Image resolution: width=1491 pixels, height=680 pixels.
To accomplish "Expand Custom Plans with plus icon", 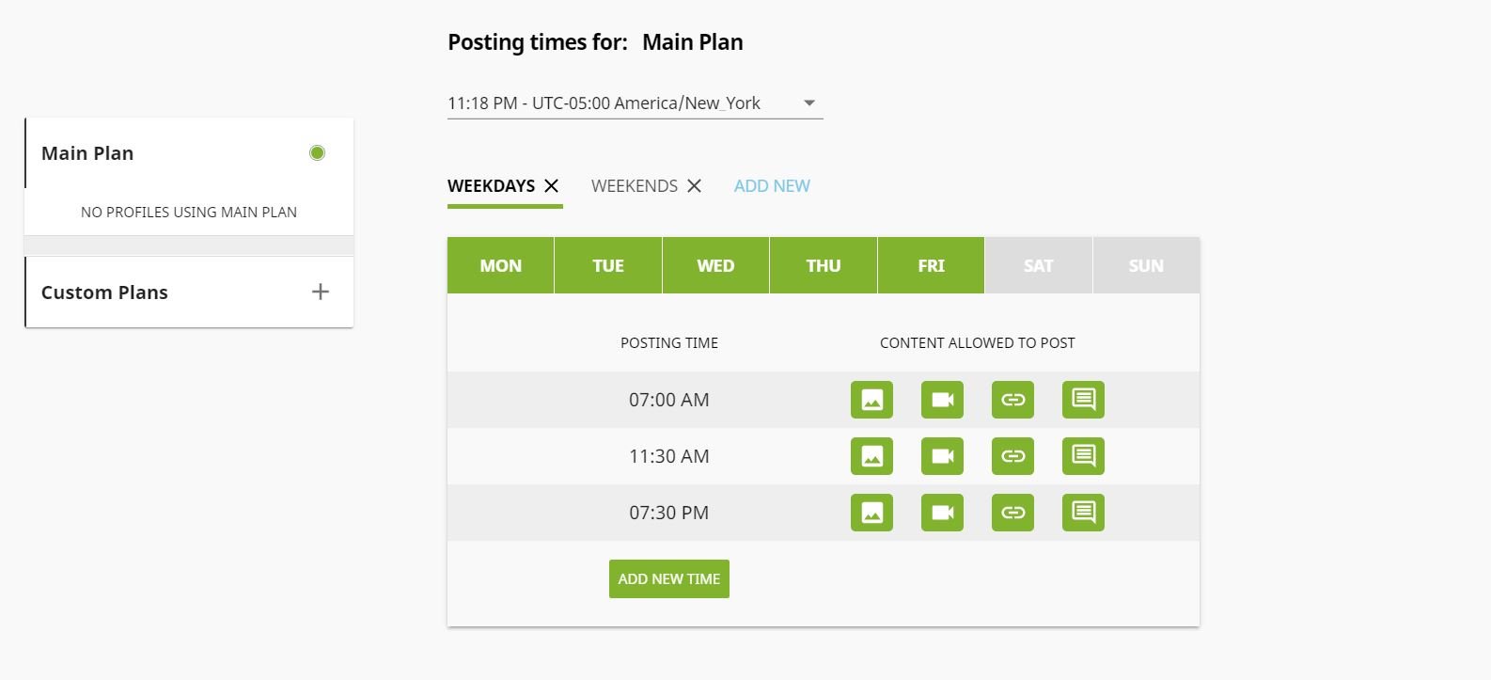I will [x=321, y=292].
